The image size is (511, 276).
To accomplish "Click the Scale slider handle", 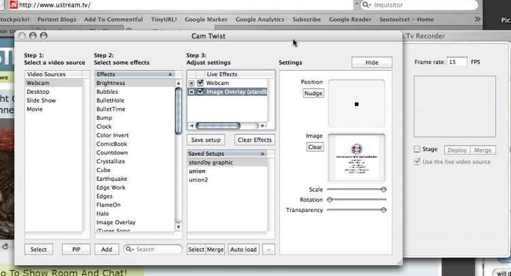I will point(384,190).
